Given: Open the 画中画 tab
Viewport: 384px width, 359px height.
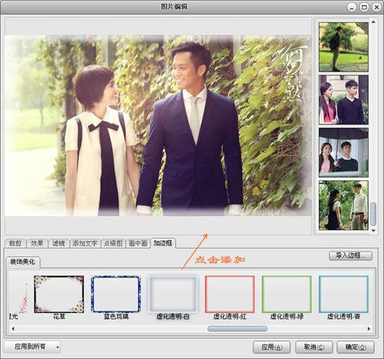Looking at the screenshot, I should tap(137, 243).
